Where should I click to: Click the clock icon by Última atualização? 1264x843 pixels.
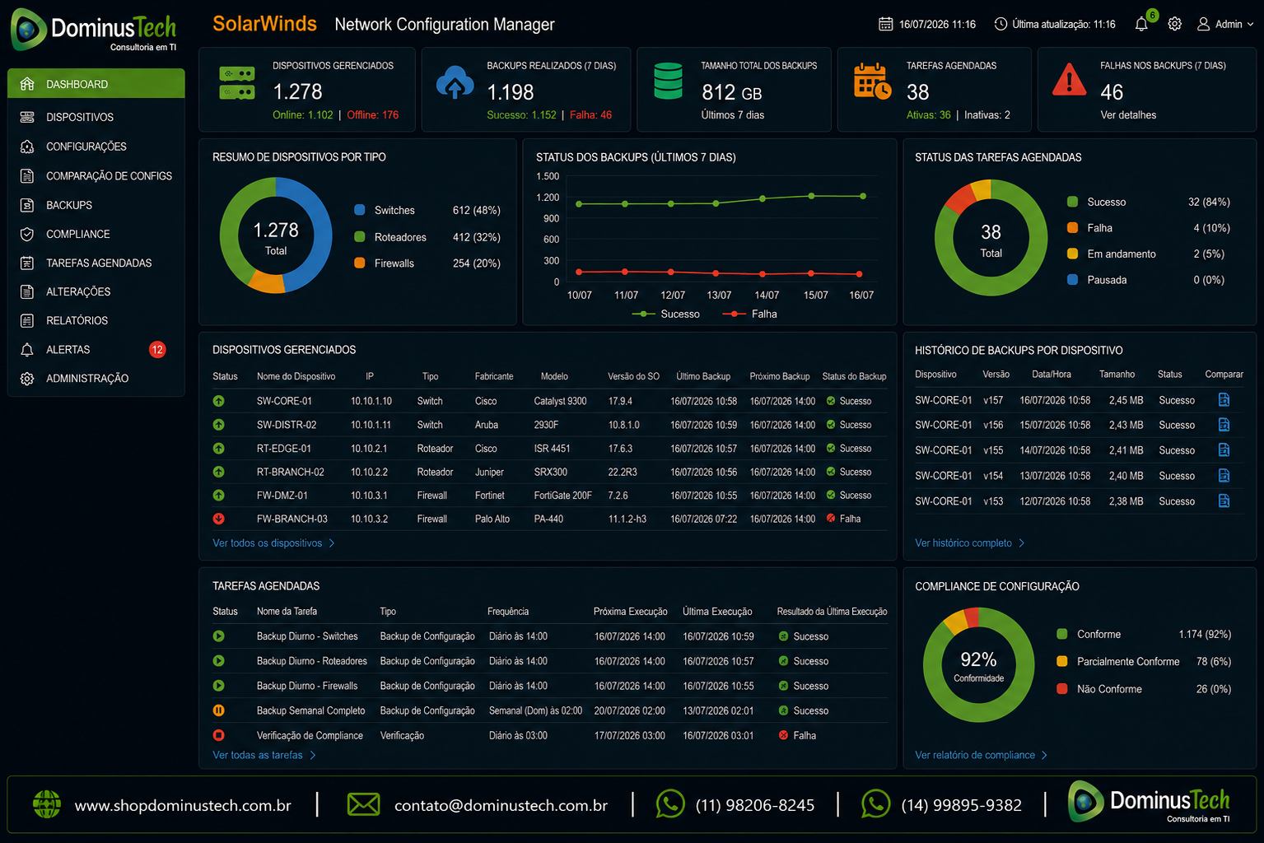tap(1000, 24)
